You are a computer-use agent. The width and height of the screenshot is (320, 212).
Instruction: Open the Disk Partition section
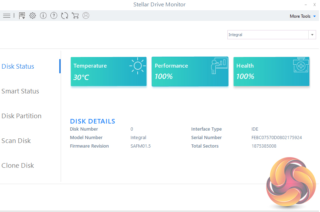(x=22, y=116)
